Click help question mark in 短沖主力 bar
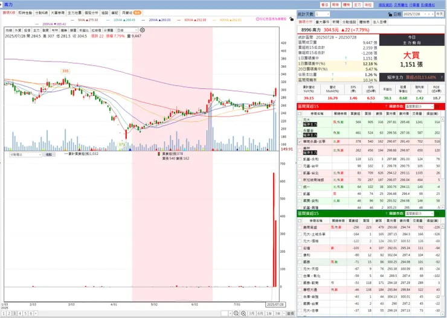Screen dimensions: 447x318 click(442, 77)
